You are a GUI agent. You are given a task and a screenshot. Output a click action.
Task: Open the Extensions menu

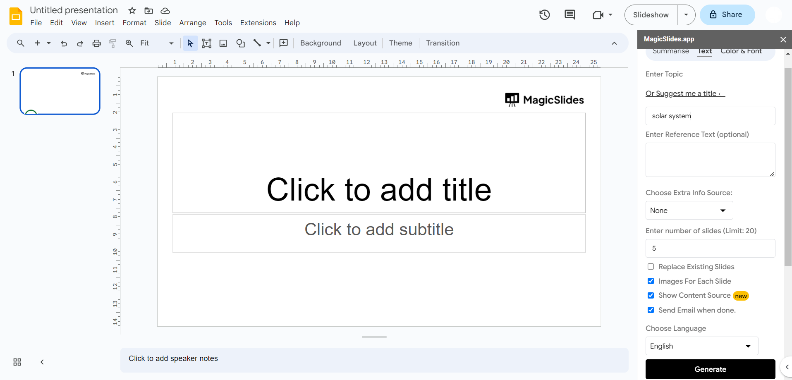pyautogui.click(x=258, y=23)
